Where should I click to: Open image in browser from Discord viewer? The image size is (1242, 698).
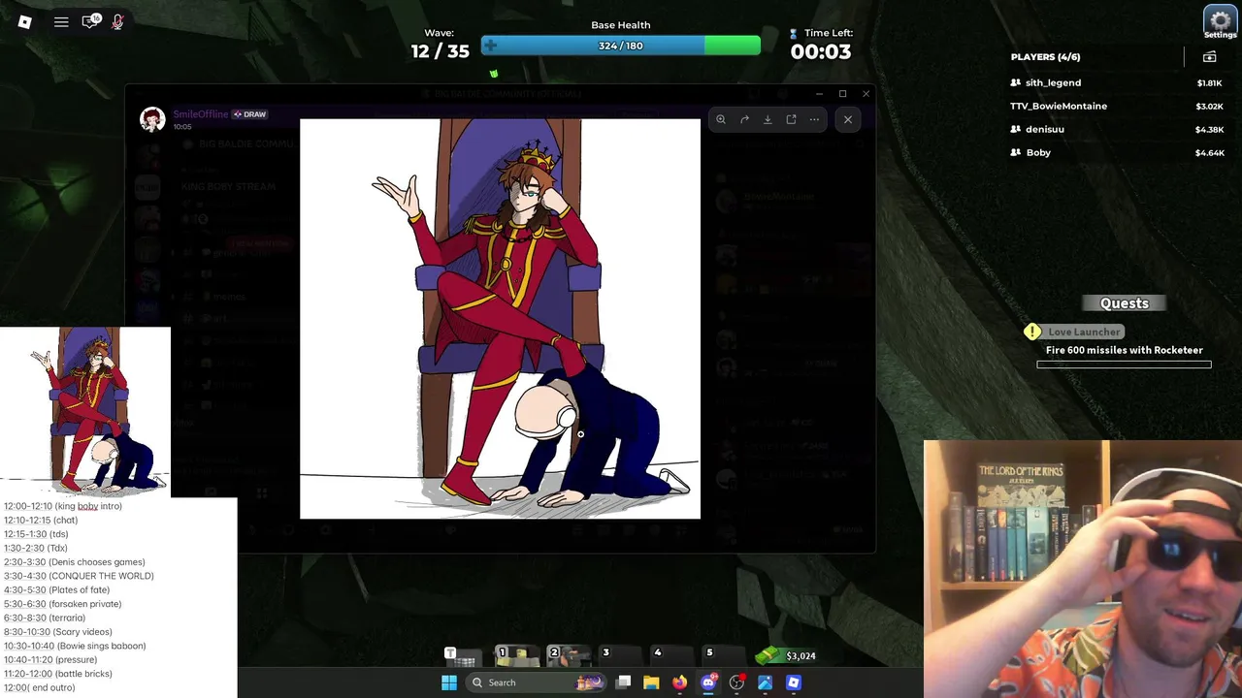pyautogui.click(x=791, y=119)
